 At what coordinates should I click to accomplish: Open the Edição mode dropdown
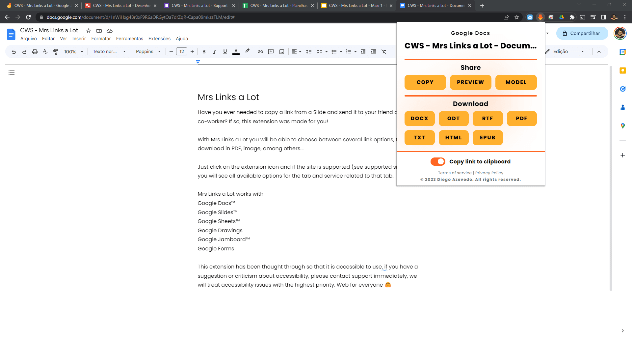565,51
